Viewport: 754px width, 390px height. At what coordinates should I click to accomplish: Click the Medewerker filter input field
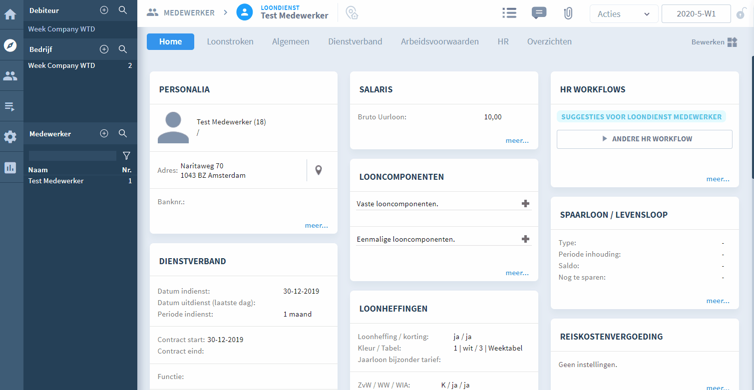coord(72,156)
